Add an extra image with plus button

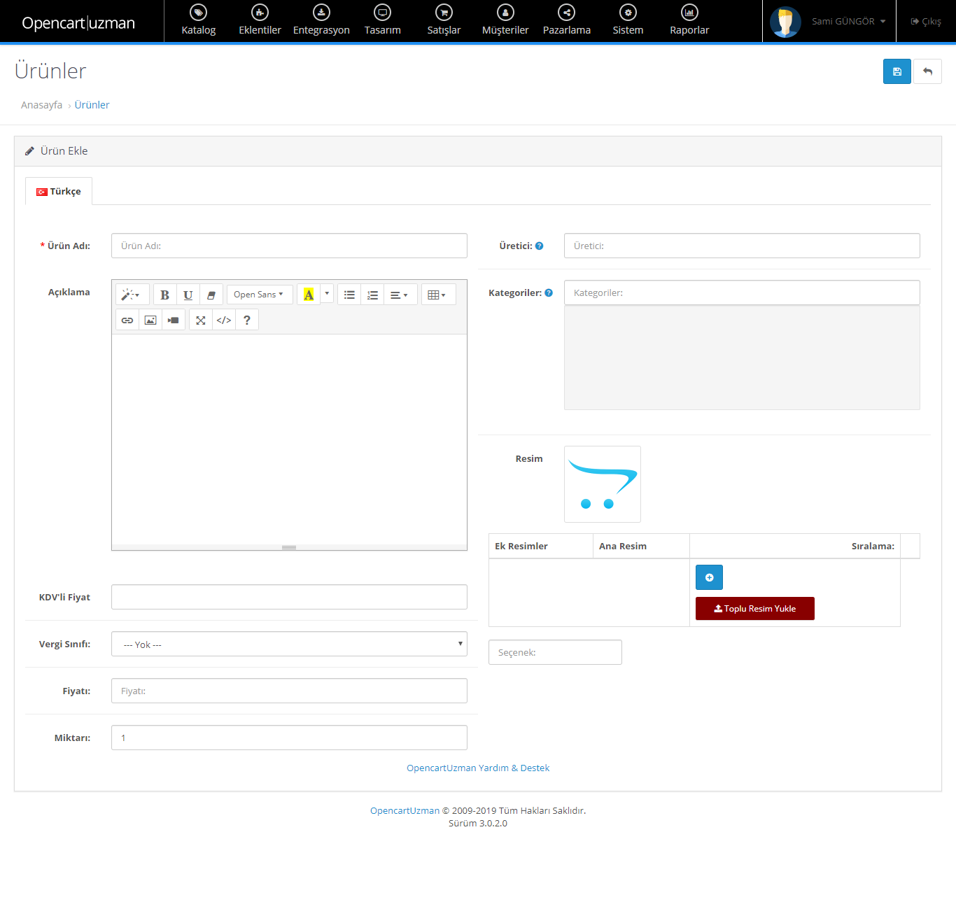click(709, 577)
